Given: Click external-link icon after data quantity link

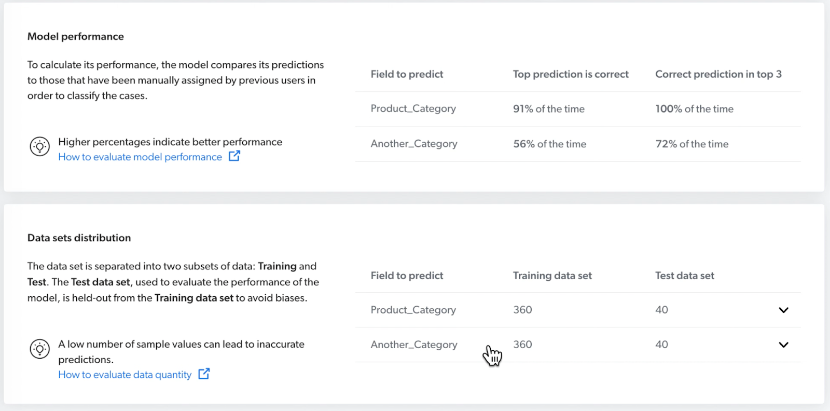Looking at the screenshot, I should pyautogui.click(x=204, y=374).
